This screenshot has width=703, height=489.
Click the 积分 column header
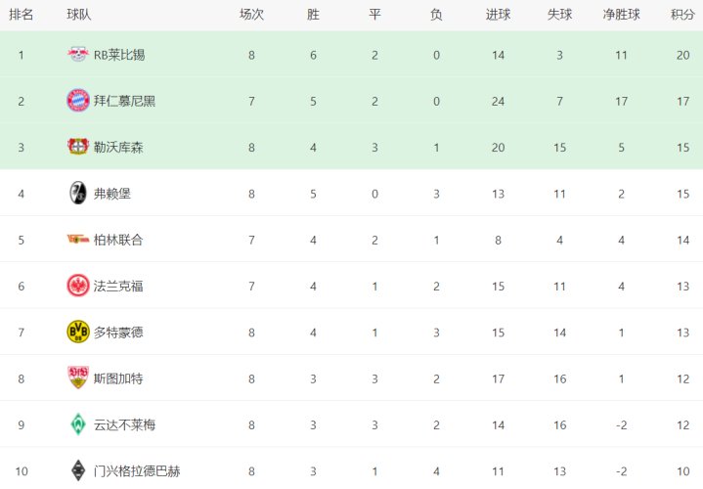[682, 15]
